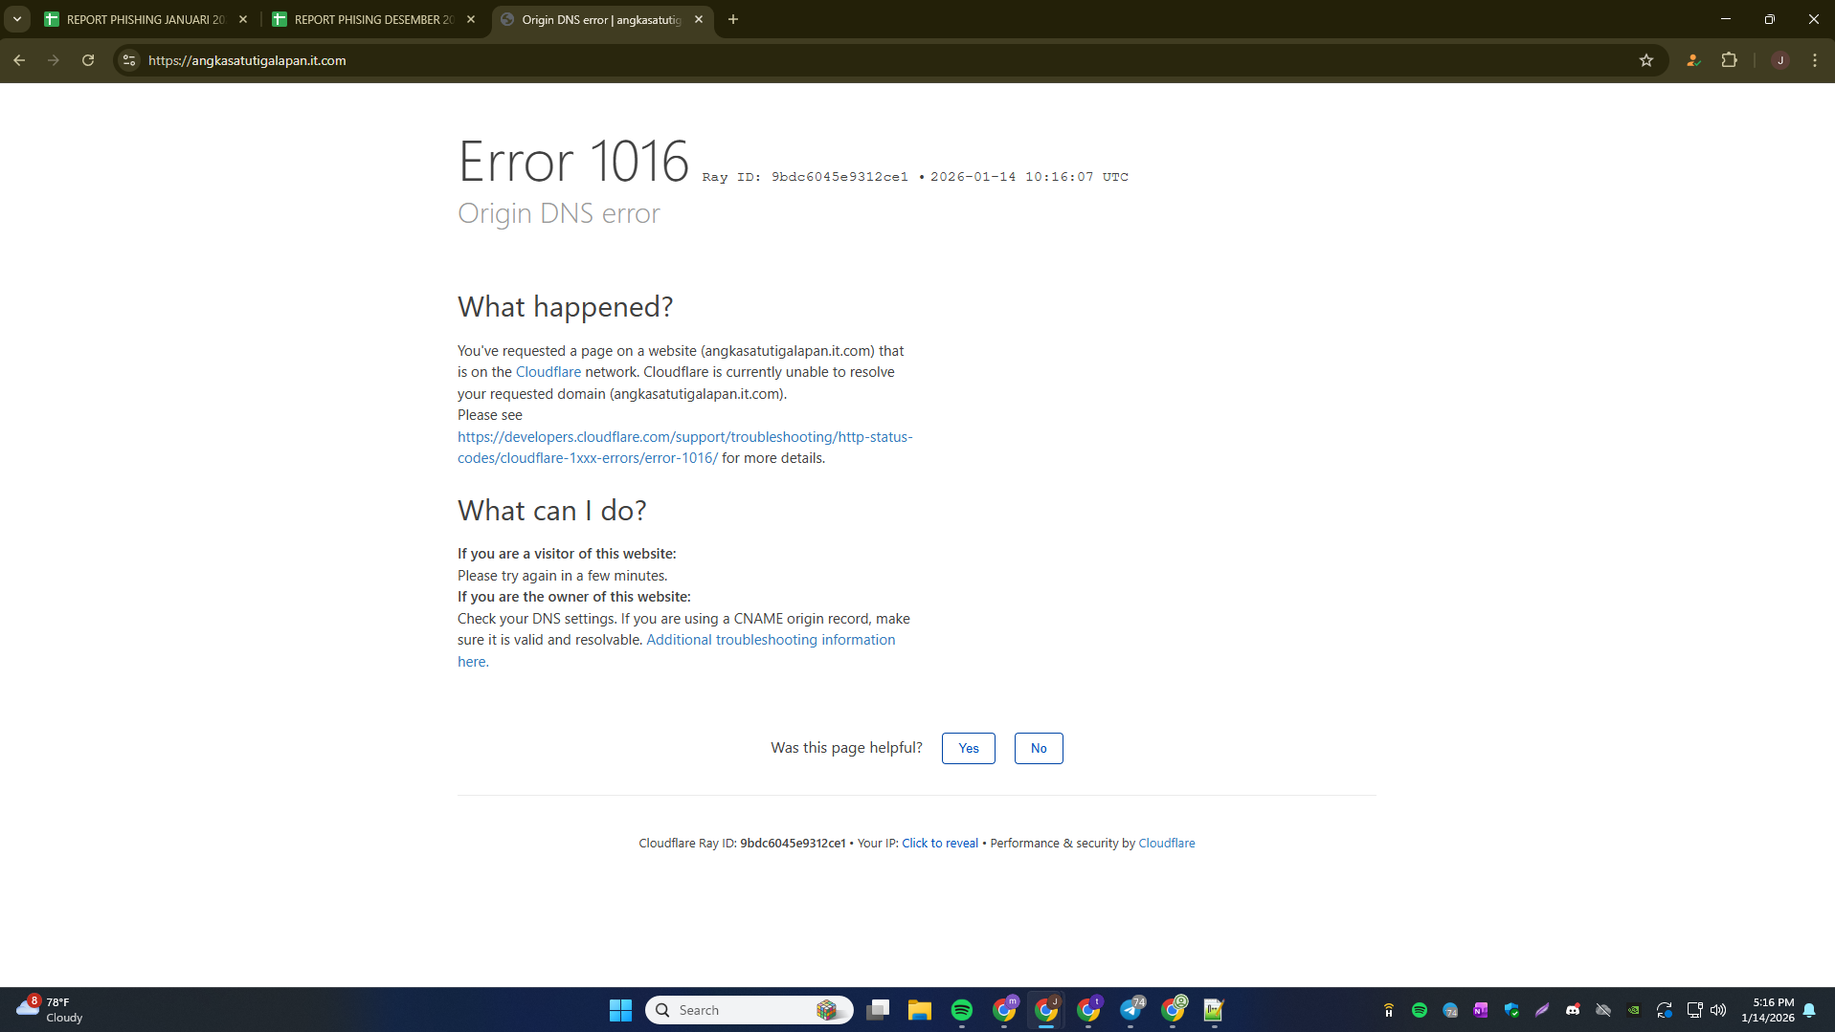This screenshot has height=1032, width=1835.
Task: Switch to REPORT PHISING DESEMBER tab
Action: 374,19
